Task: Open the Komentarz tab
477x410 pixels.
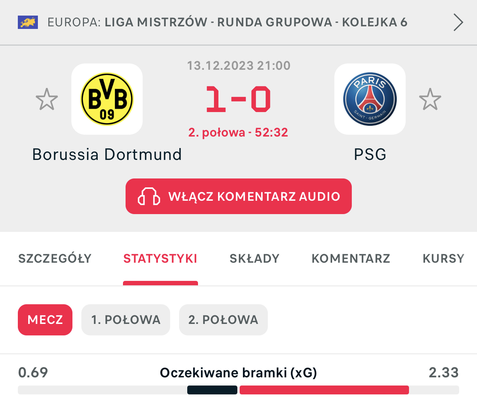Action: [351, 259]
